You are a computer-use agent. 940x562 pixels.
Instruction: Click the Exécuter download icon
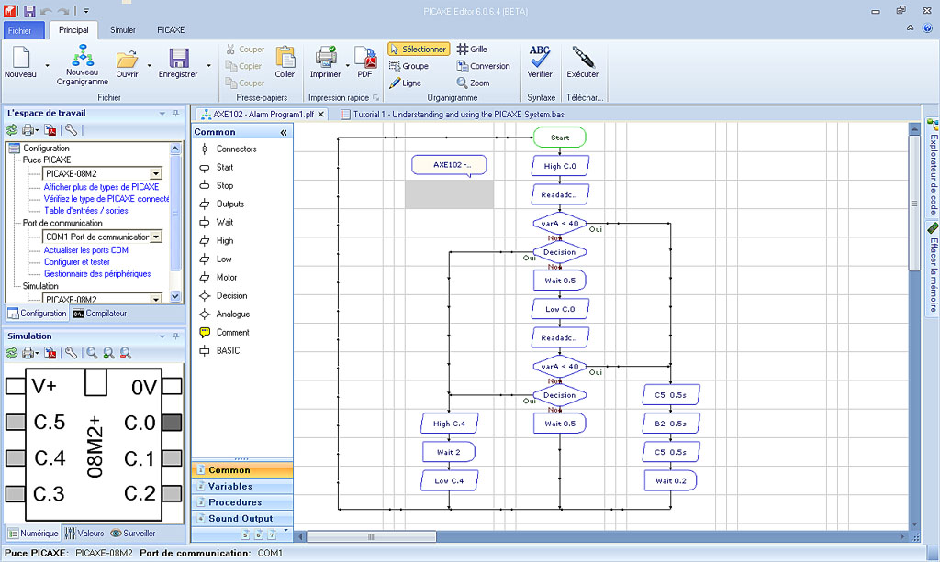[x=582, y=58]
